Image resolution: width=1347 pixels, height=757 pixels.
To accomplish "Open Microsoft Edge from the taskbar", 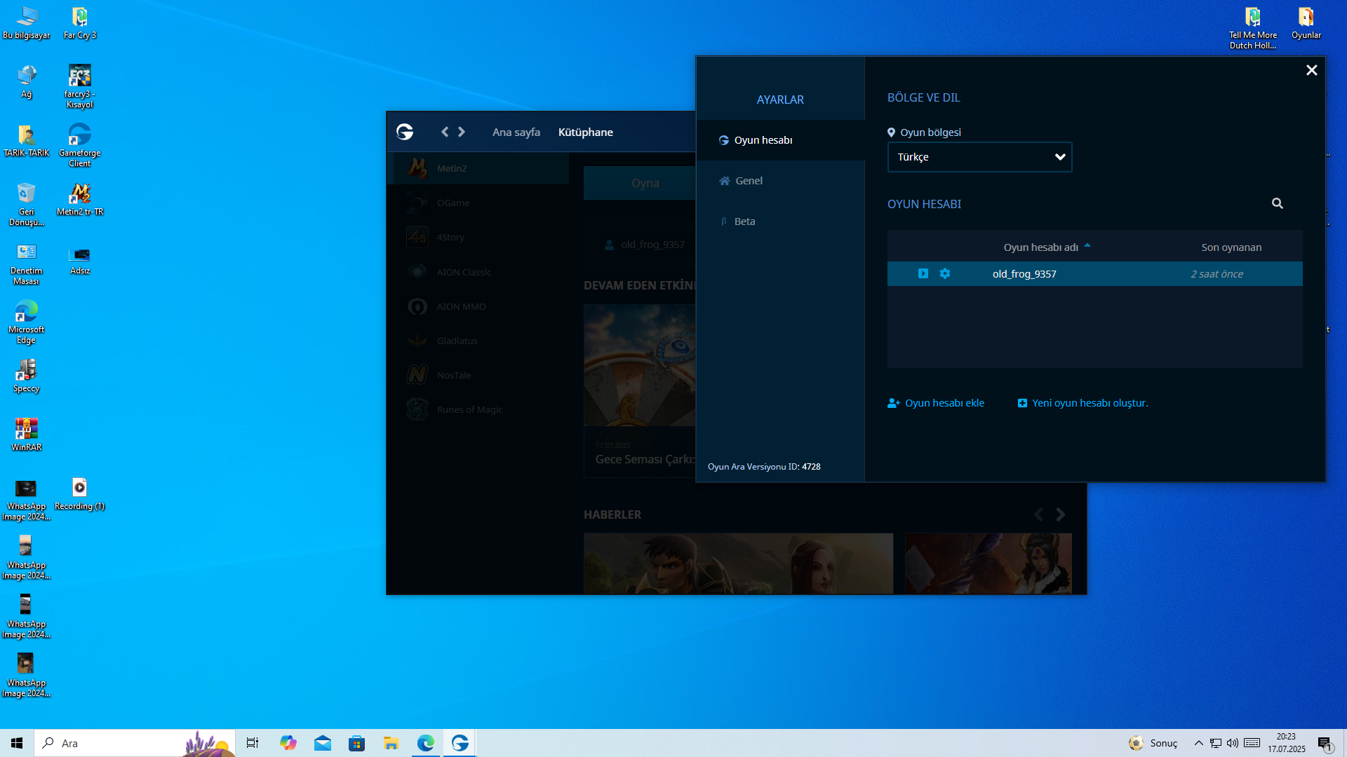I will click(x=425, y=743).
